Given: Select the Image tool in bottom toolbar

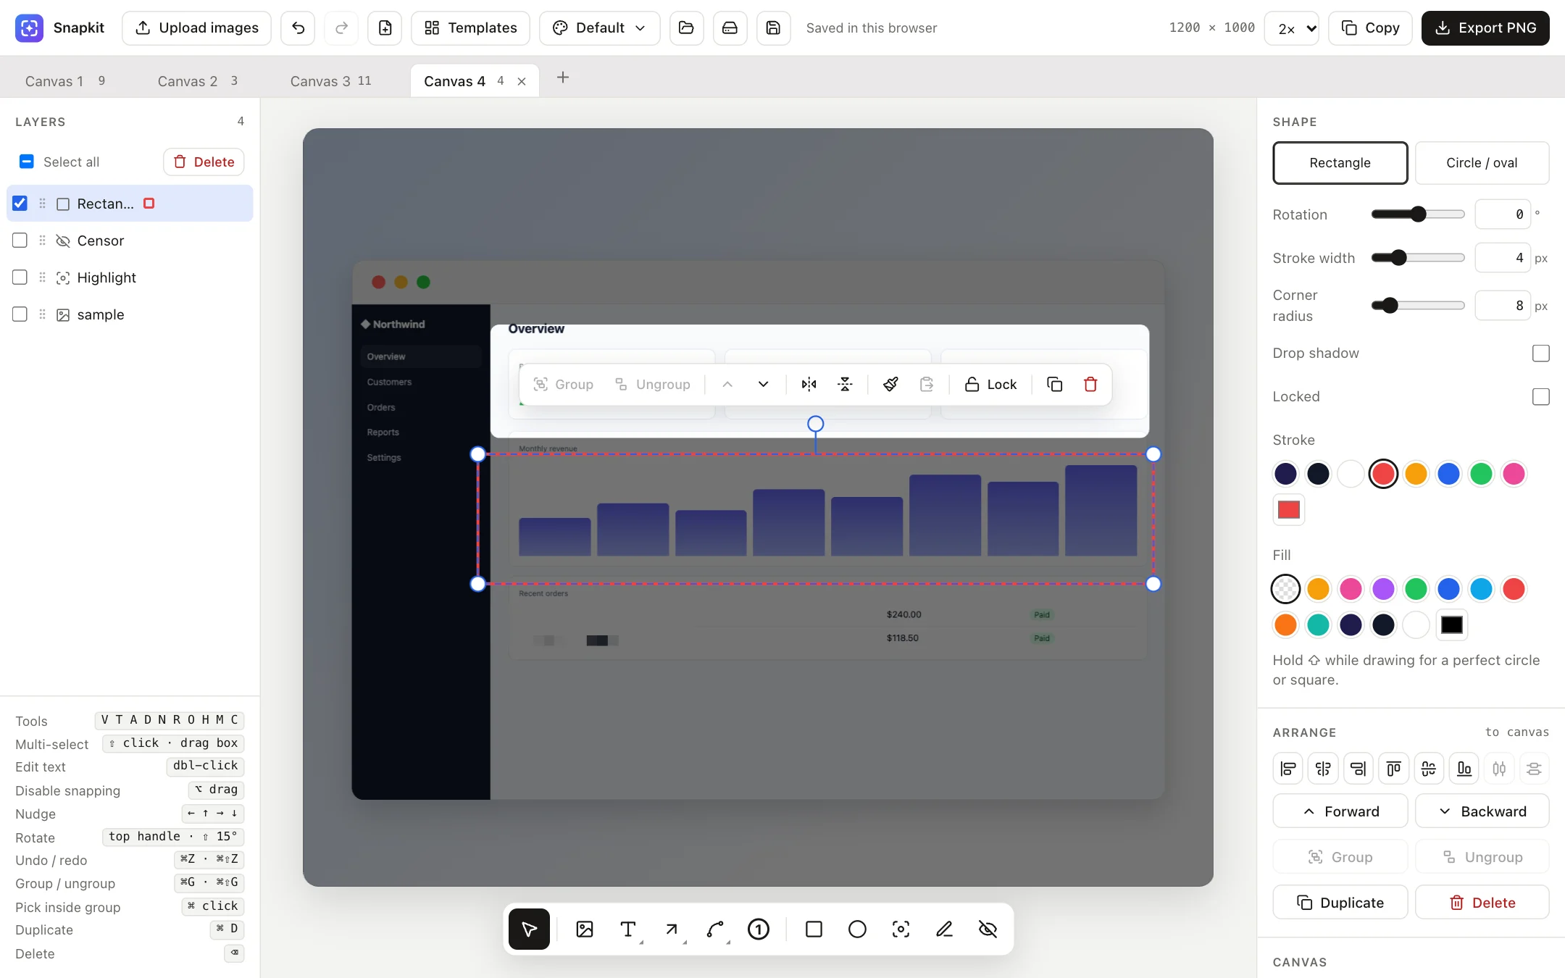Looking at the screenshot, I should click(x=585, y=929).
